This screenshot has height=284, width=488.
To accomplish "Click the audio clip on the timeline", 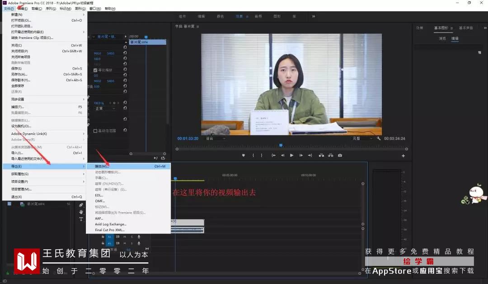I will tap(188, 230).
